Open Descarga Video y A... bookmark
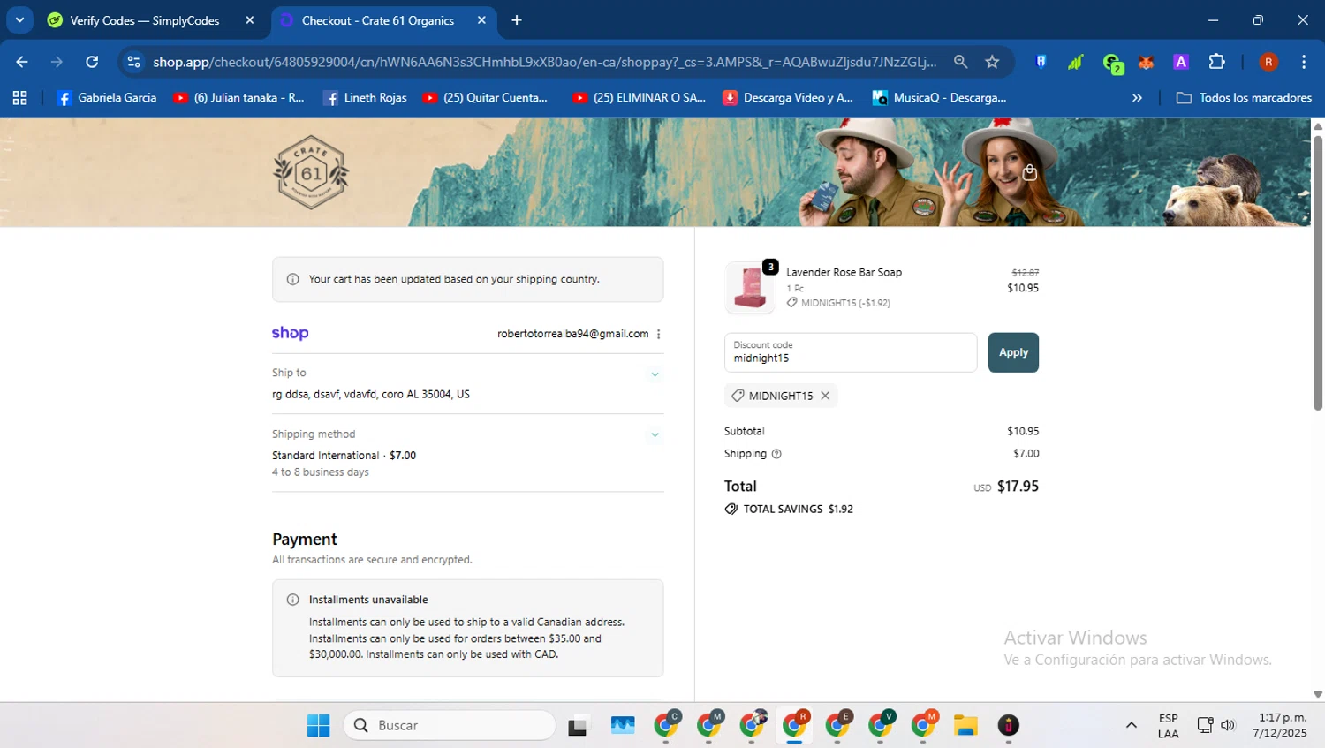1325x748 pixels. tap(788, 98)
